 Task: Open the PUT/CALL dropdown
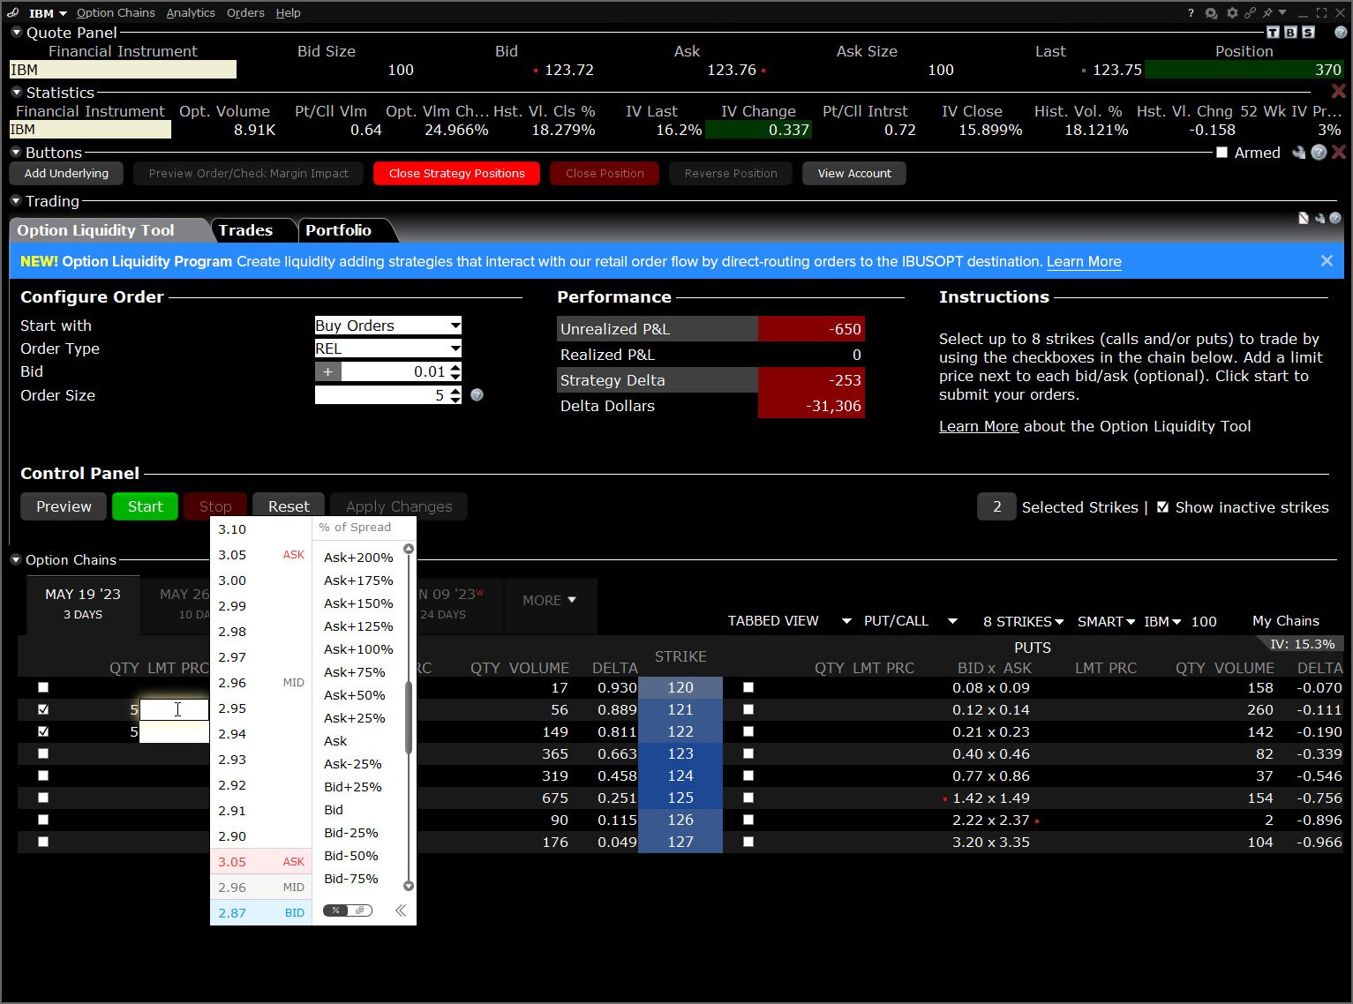pos(910,621)
